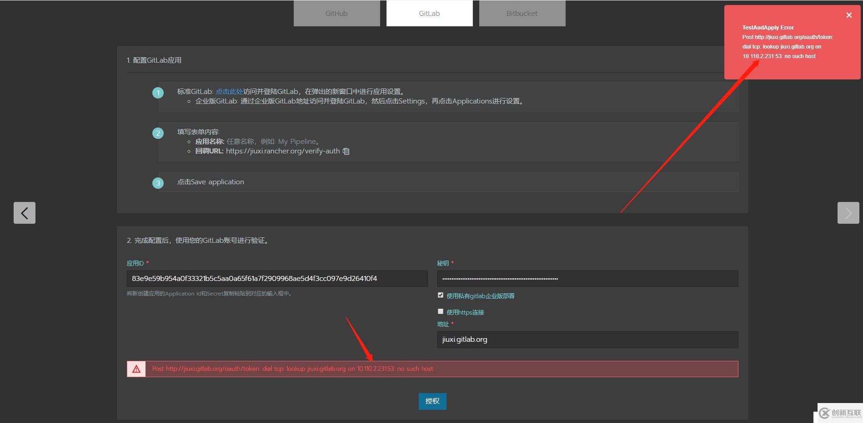Disable 使用私有gitlab企业版部署 checkbox
Image resolution: width=863 pixels, height=423 pixels.
tap(440, 295)
